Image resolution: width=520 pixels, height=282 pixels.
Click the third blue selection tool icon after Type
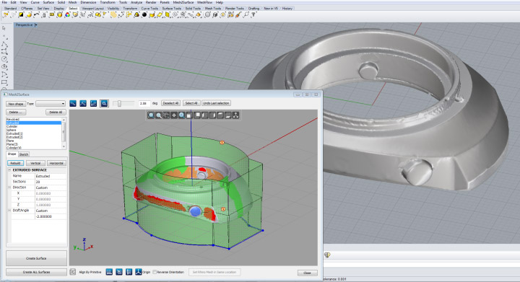[x=93, y=104]
